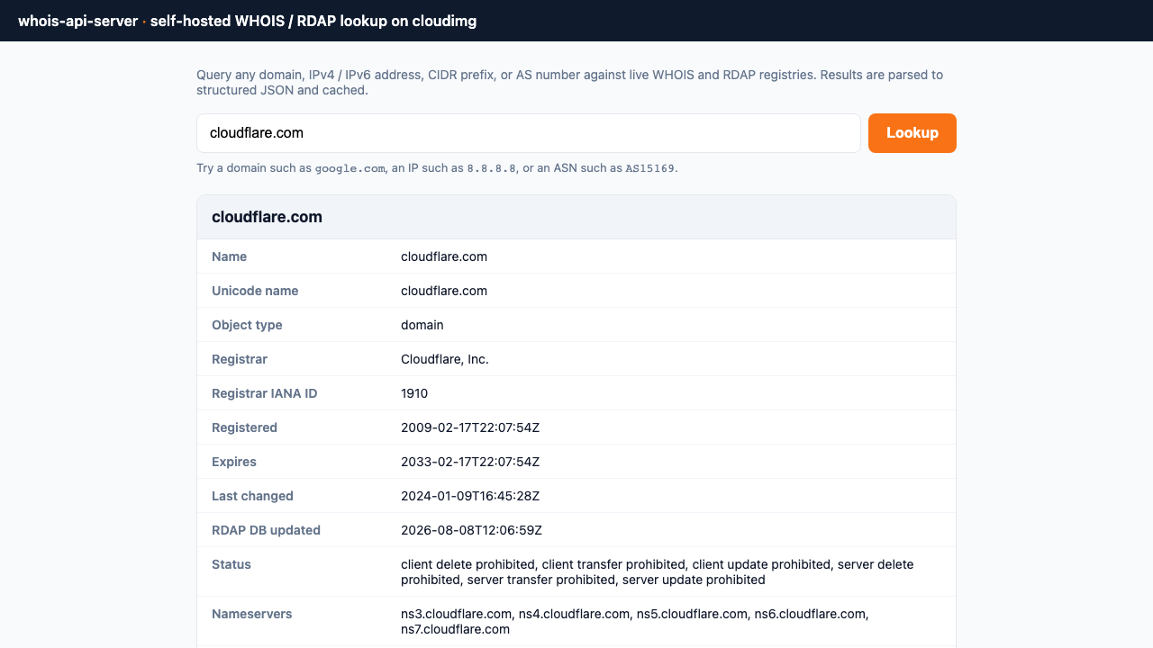Screen dimensions: 1153x648
Task: Click the AS15169 example ASN in the hint
Action: (x=650, y=168)
